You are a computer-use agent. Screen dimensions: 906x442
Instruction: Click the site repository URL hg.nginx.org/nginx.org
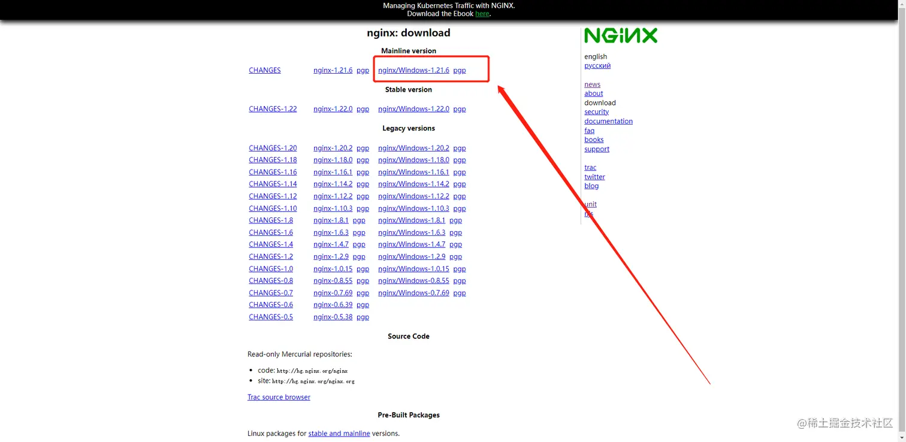click(313, 382)
